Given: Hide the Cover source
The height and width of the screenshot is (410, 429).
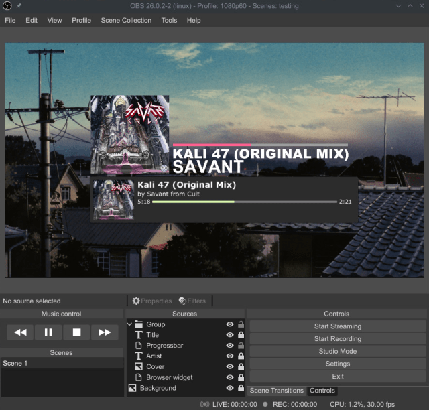Looking at the screenshot, I should coord(230,366).
